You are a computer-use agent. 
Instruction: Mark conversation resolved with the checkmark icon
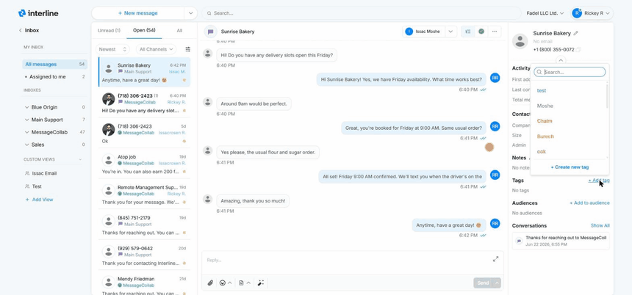coord(481,32)
